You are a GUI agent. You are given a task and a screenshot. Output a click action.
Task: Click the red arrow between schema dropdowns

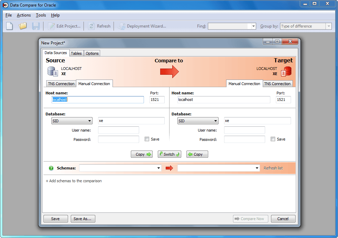pos(170,168)
